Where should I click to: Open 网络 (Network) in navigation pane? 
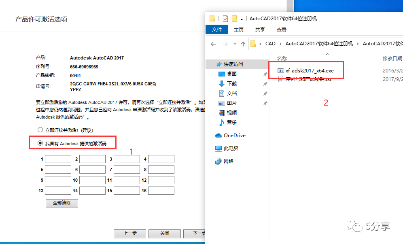click(x=229, y=161)
